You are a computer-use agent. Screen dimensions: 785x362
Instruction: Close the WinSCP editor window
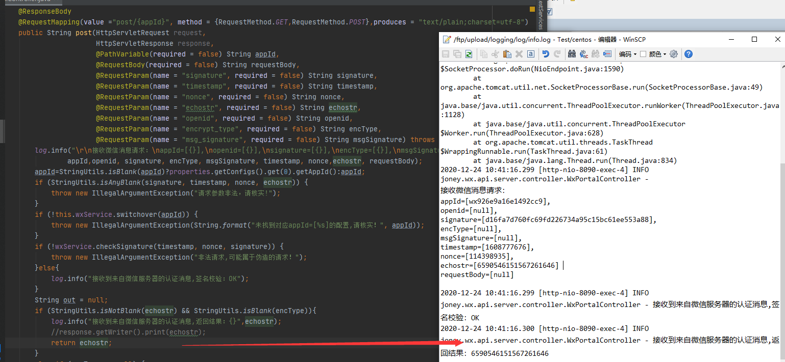(x=777, y=39)
